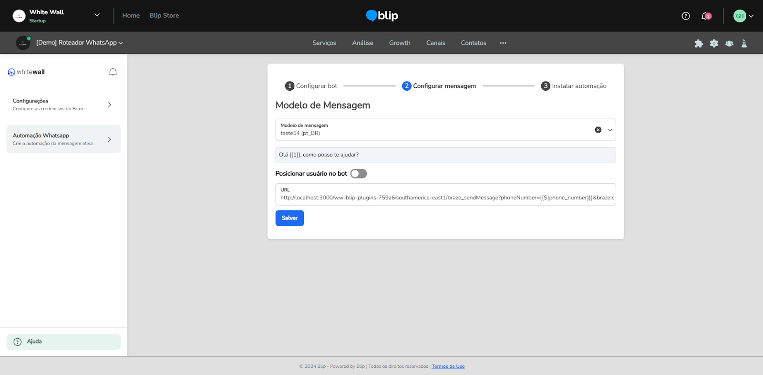Open the Serviços menu
The width and height of the screenshot is (763, 375).
[x=324, y=43]
